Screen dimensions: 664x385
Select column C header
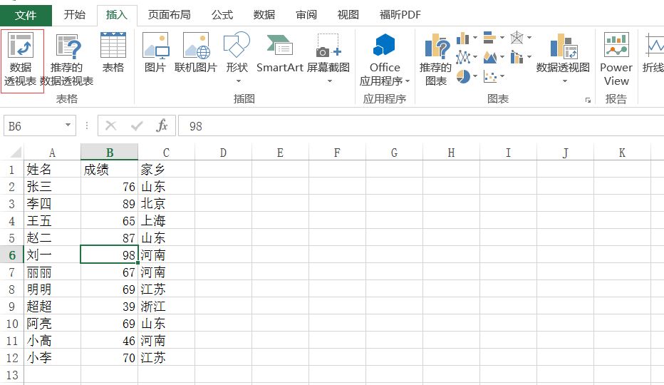point(166,153)
